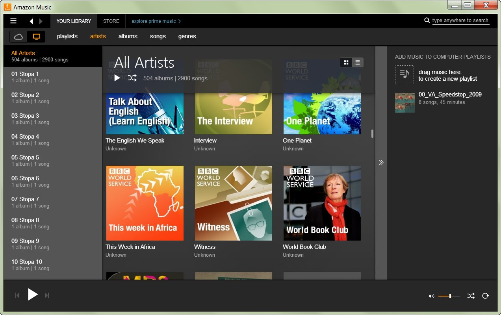Open The Interview album cover
The height and width of the screenshot is (315, 501).
point(234,113)
